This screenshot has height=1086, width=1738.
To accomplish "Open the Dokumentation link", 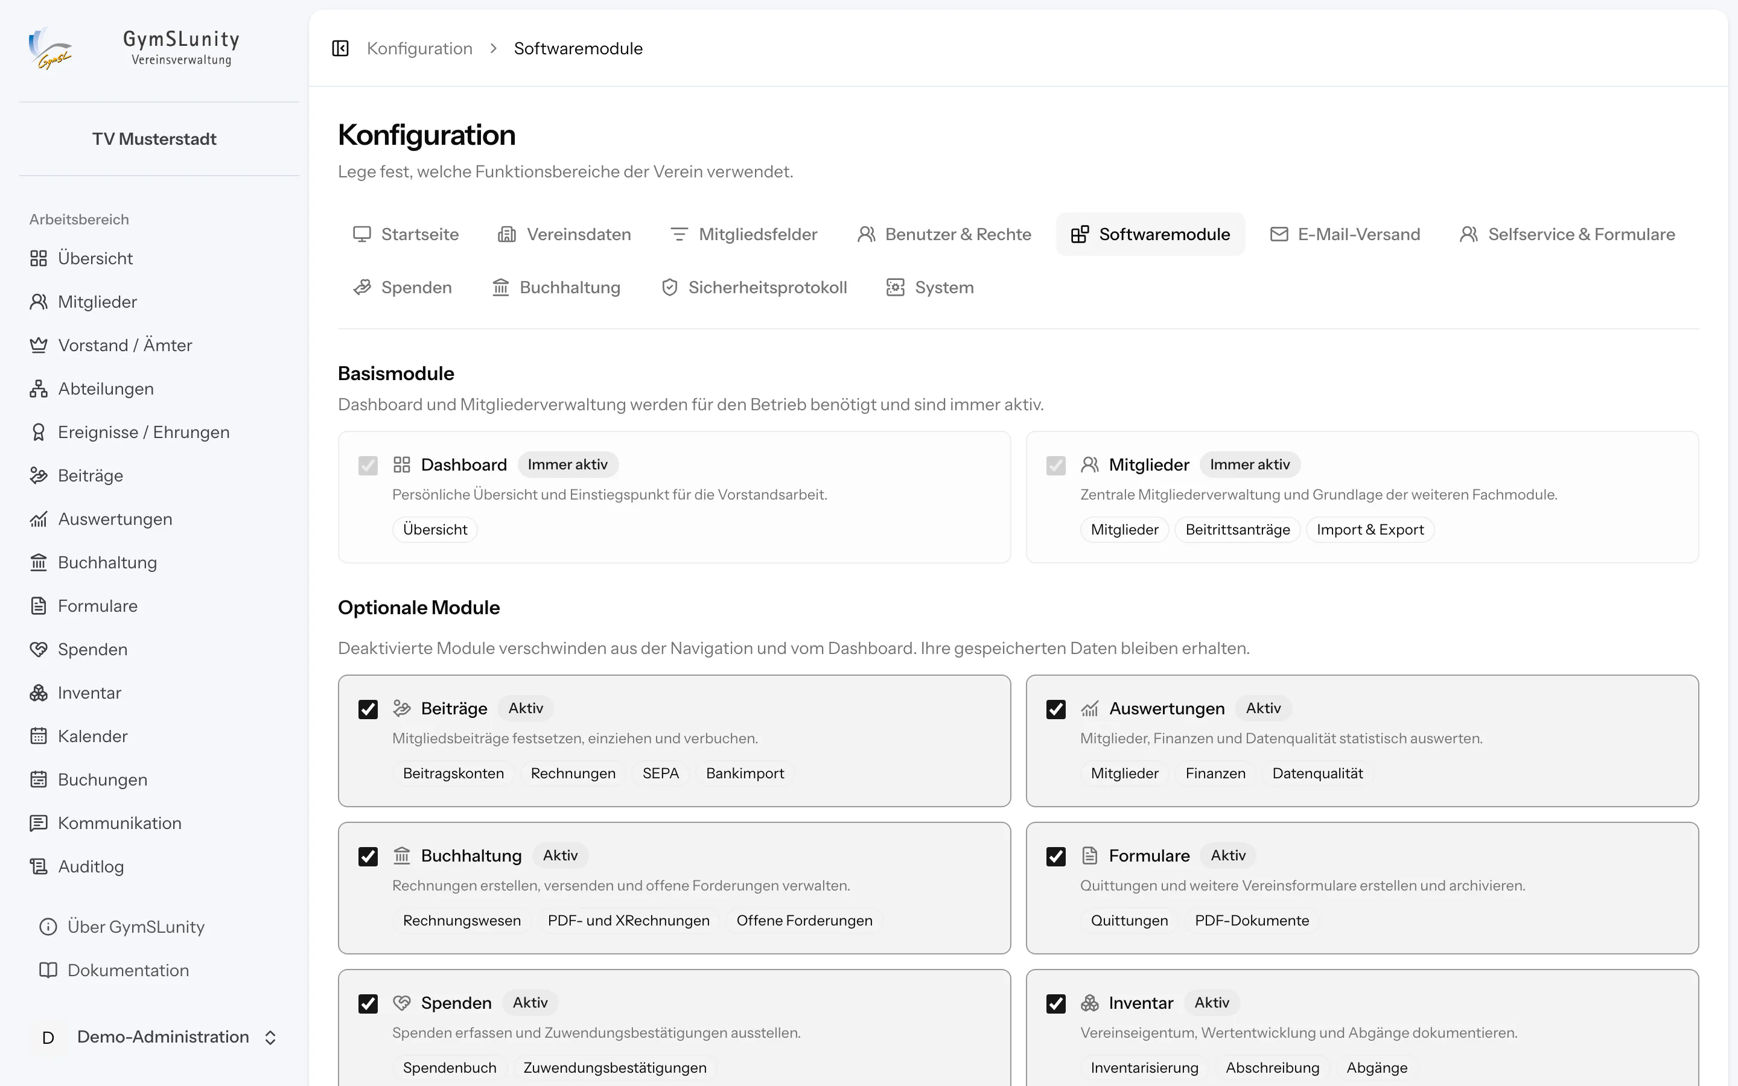I will click(114, 970).
